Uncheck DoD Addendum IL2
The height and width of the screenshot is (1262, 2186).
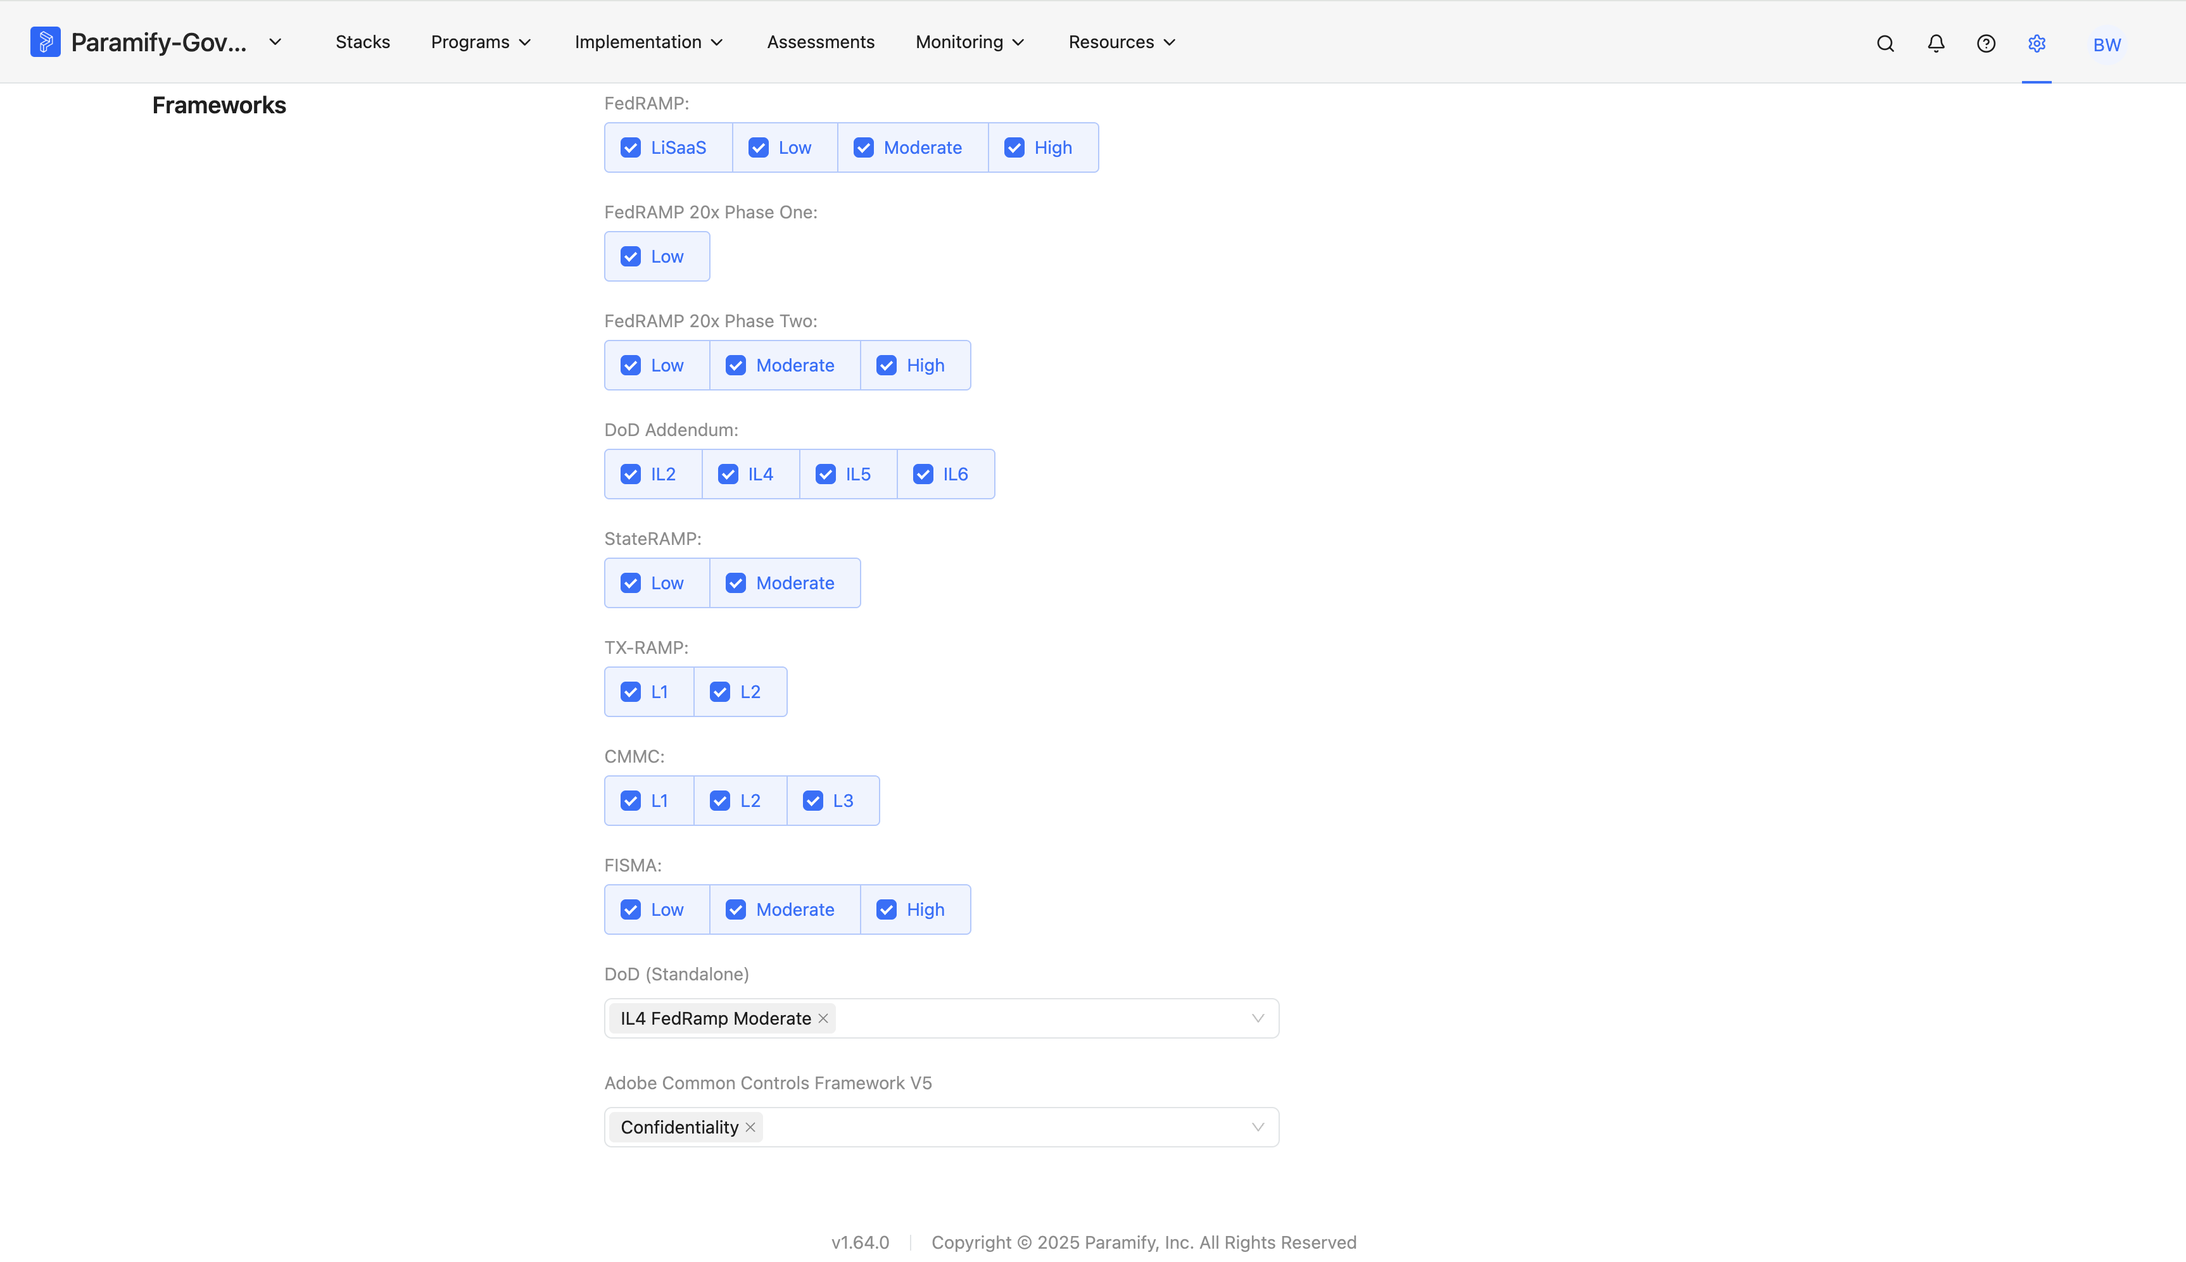pos(630,474)
